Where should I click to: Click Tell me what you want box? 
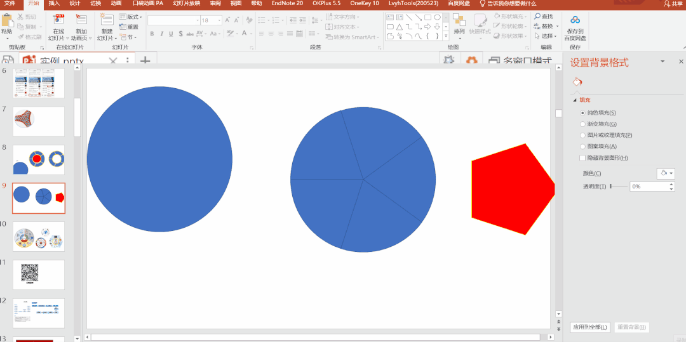click(508, 4)
